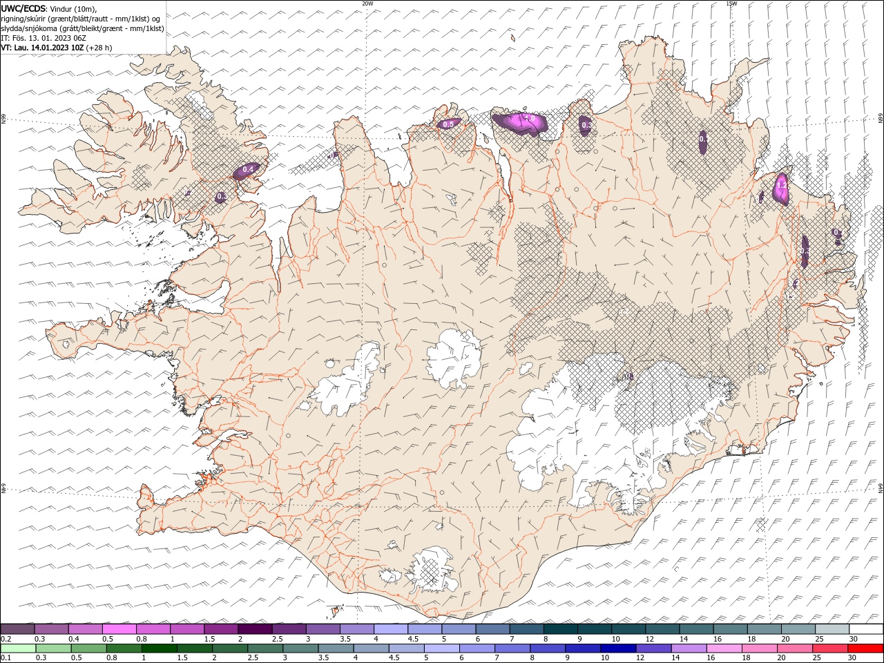Image resolution: width=884 pixels, height=663 pixels.
Task: Click the 20W longitude label
Action: click(367, 3)
